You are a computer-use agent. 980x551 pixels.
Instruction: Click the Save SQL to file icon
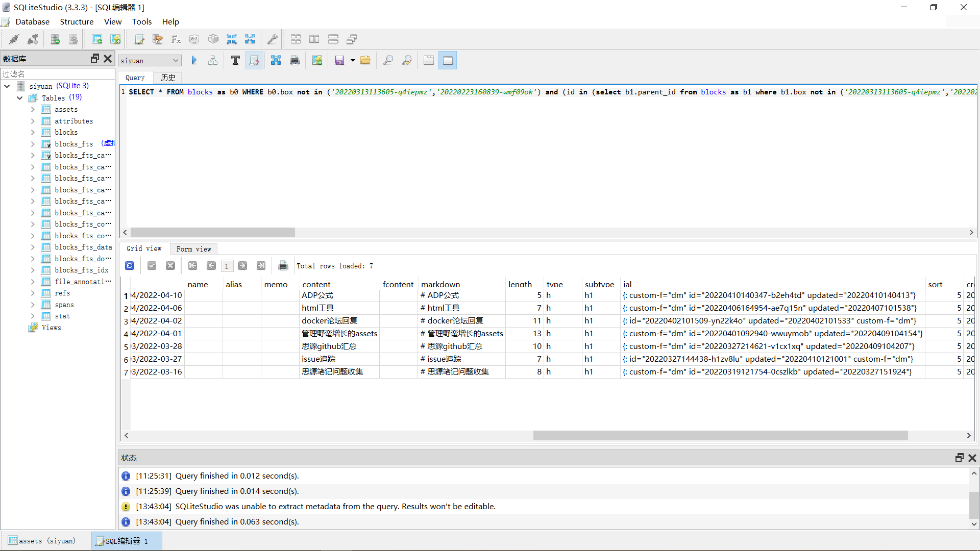[x=339, y=60]
